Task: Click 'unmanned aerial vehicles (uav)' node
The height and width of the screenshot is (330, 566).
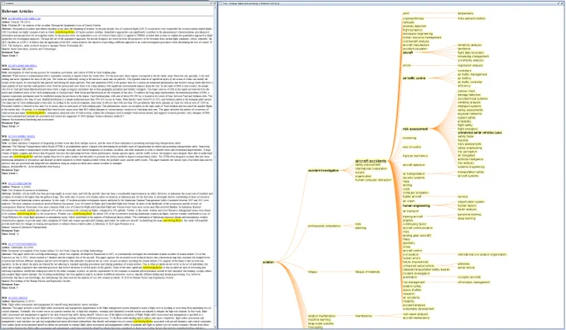Action: click(479, 132)
